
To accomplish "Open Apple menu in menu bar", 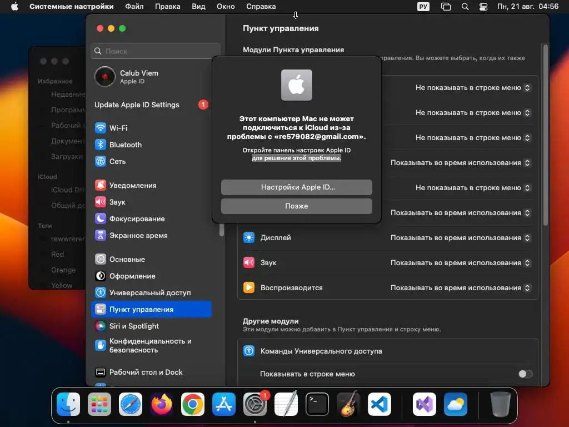I will (x=14, y=7).
